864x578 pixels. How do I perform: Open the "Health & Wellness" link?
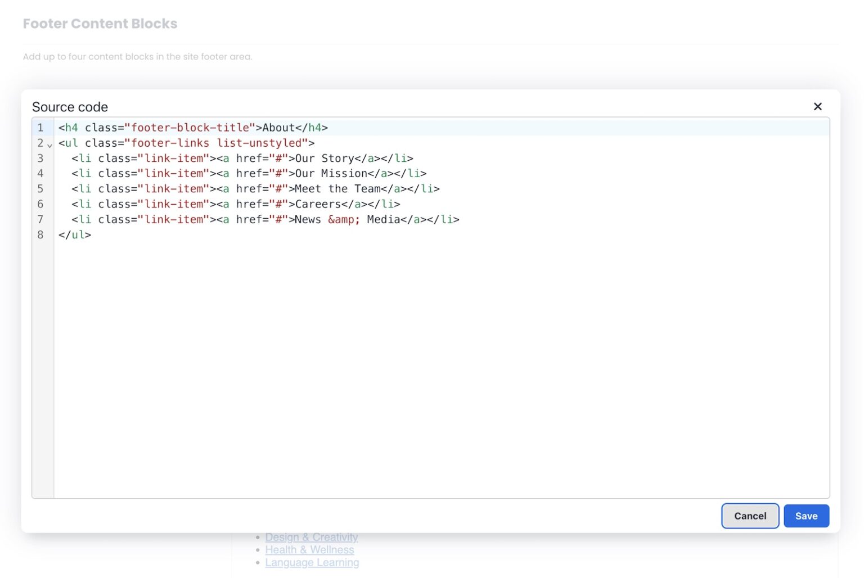coord(309,550)
